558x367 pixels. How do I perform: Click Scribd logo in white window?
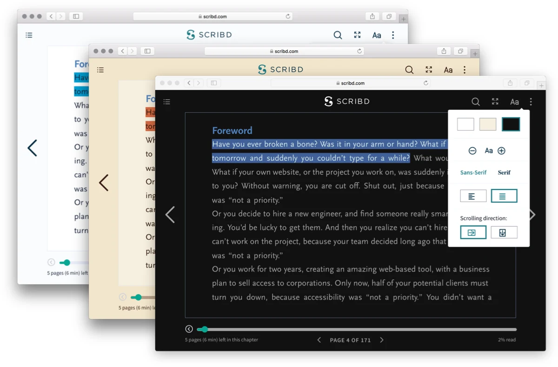tap(209, 34)
